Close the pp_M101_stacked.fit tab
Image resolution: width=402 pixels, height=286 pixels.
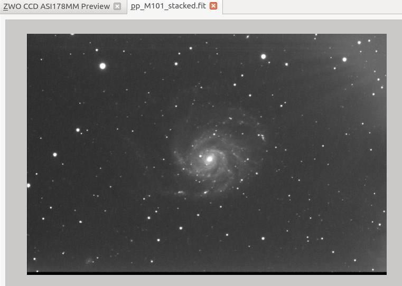[x=213, y=6]
